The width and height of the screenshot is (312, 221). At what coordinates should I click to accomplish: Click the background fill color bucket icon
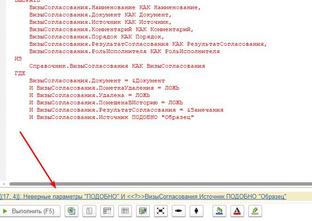[219, 211]
